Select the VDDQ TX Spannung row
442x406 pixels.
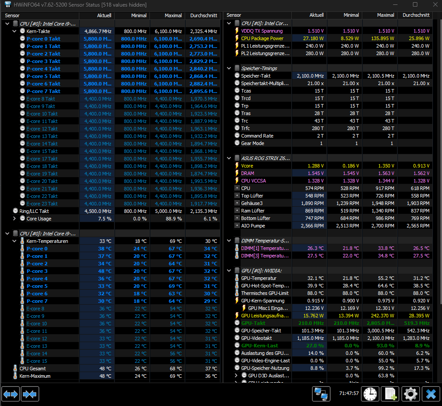click(x=328, y=31)
